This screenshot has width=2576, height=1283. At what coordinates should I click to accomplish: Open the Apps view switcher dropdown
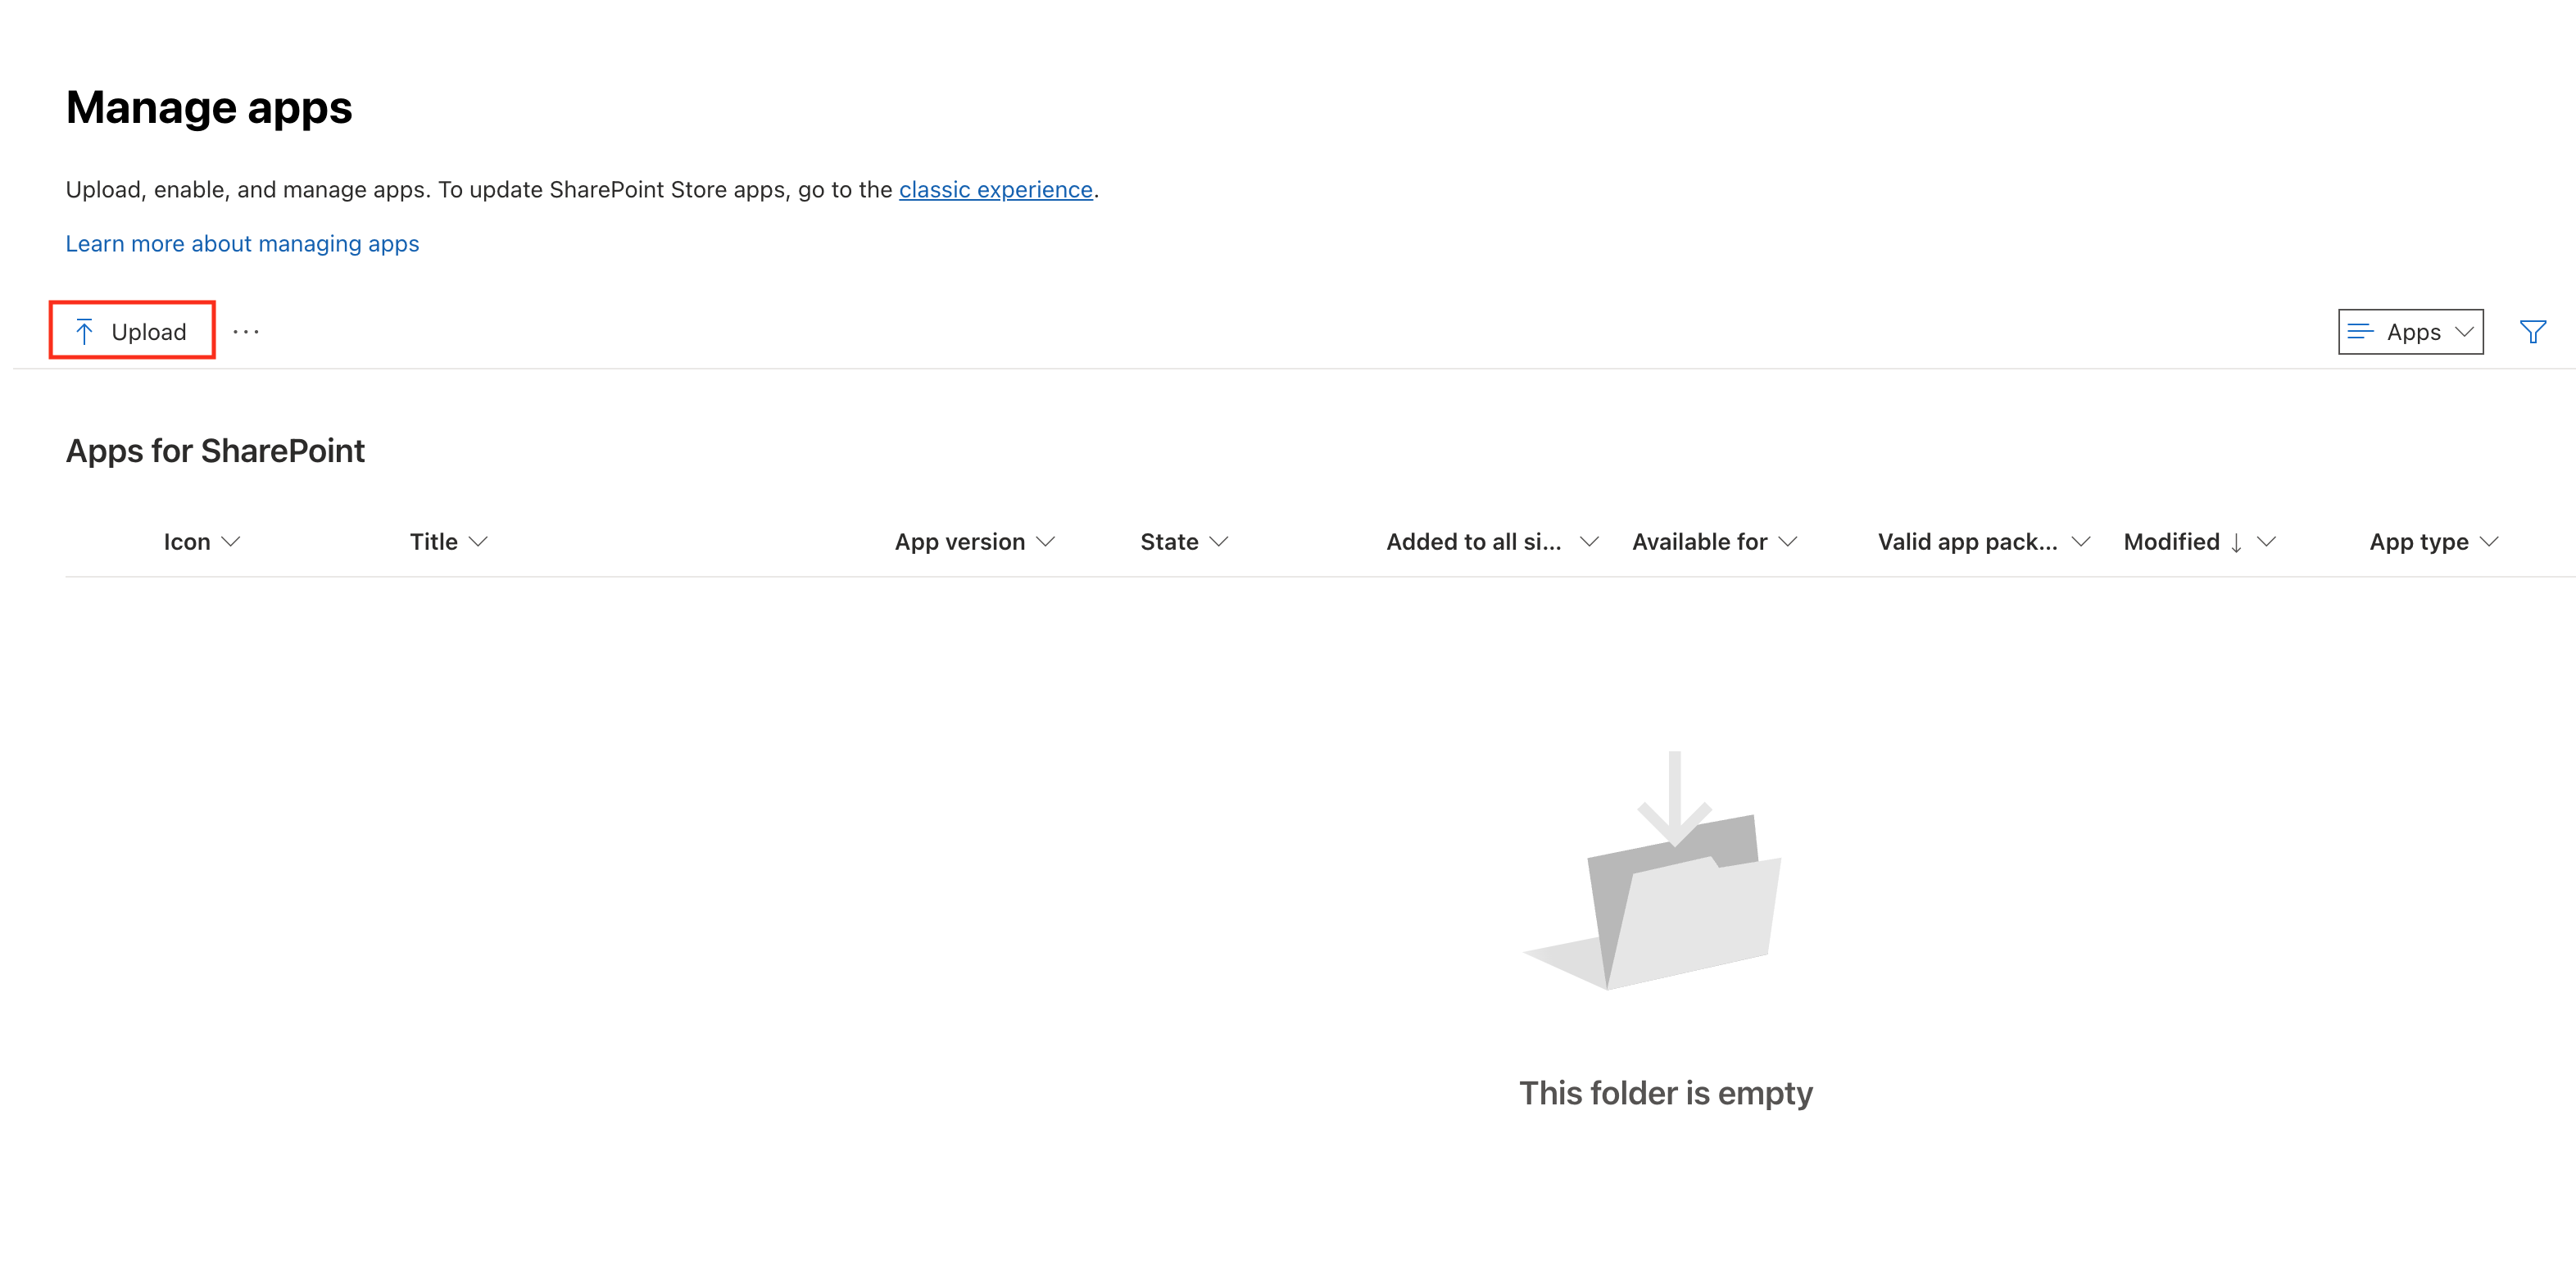(2410, 332)
